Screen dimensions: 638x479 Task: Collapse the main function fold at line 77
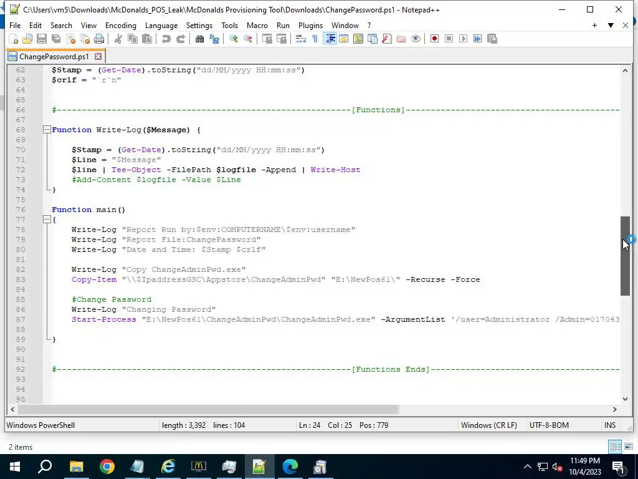[x=47, y=220]
